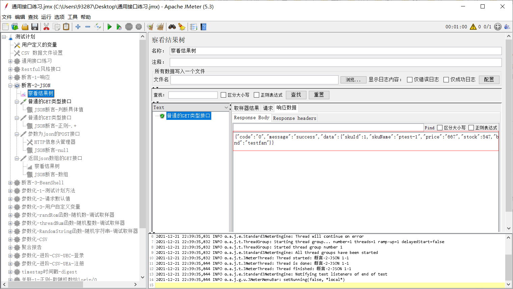513x289 pixels.
Task: Click the Cut scissors icon
Action: point(47,27)
